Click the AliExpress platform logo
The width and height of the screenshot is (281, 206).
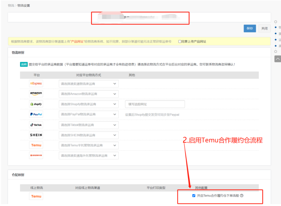pyautogui.click(x=36, y=84)
